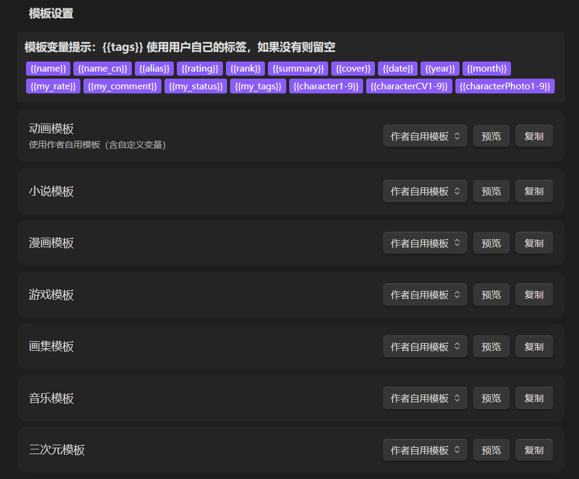Click 预览 for 画集模板
579x479 pixels.
pos(491,347)
